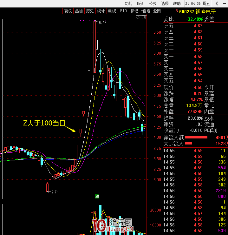This screenshot has height=235, width=228.
Task: Click 卖五 price 4.63
Action: [198, 26]
